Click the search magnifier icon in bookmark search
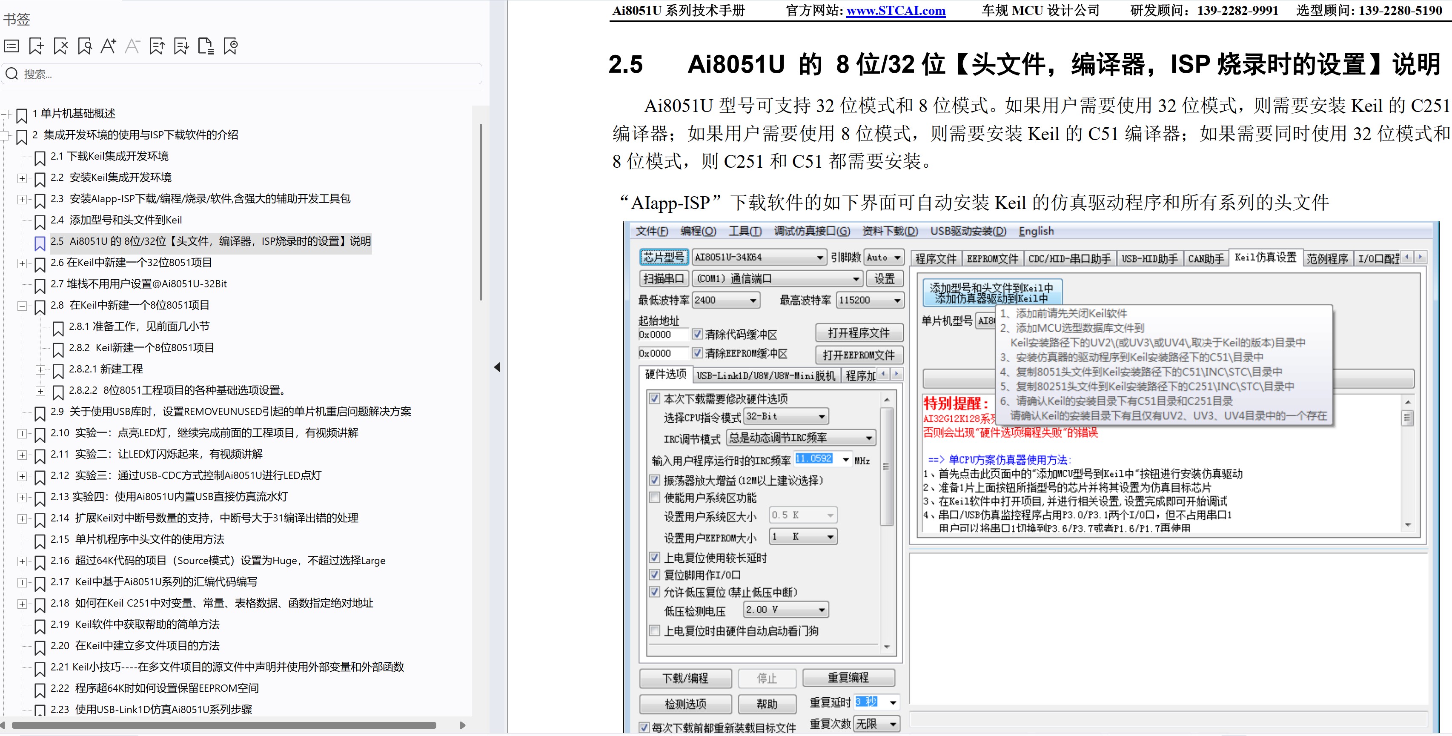This screenshot has width=1452, height=736. tap(12, 74)
